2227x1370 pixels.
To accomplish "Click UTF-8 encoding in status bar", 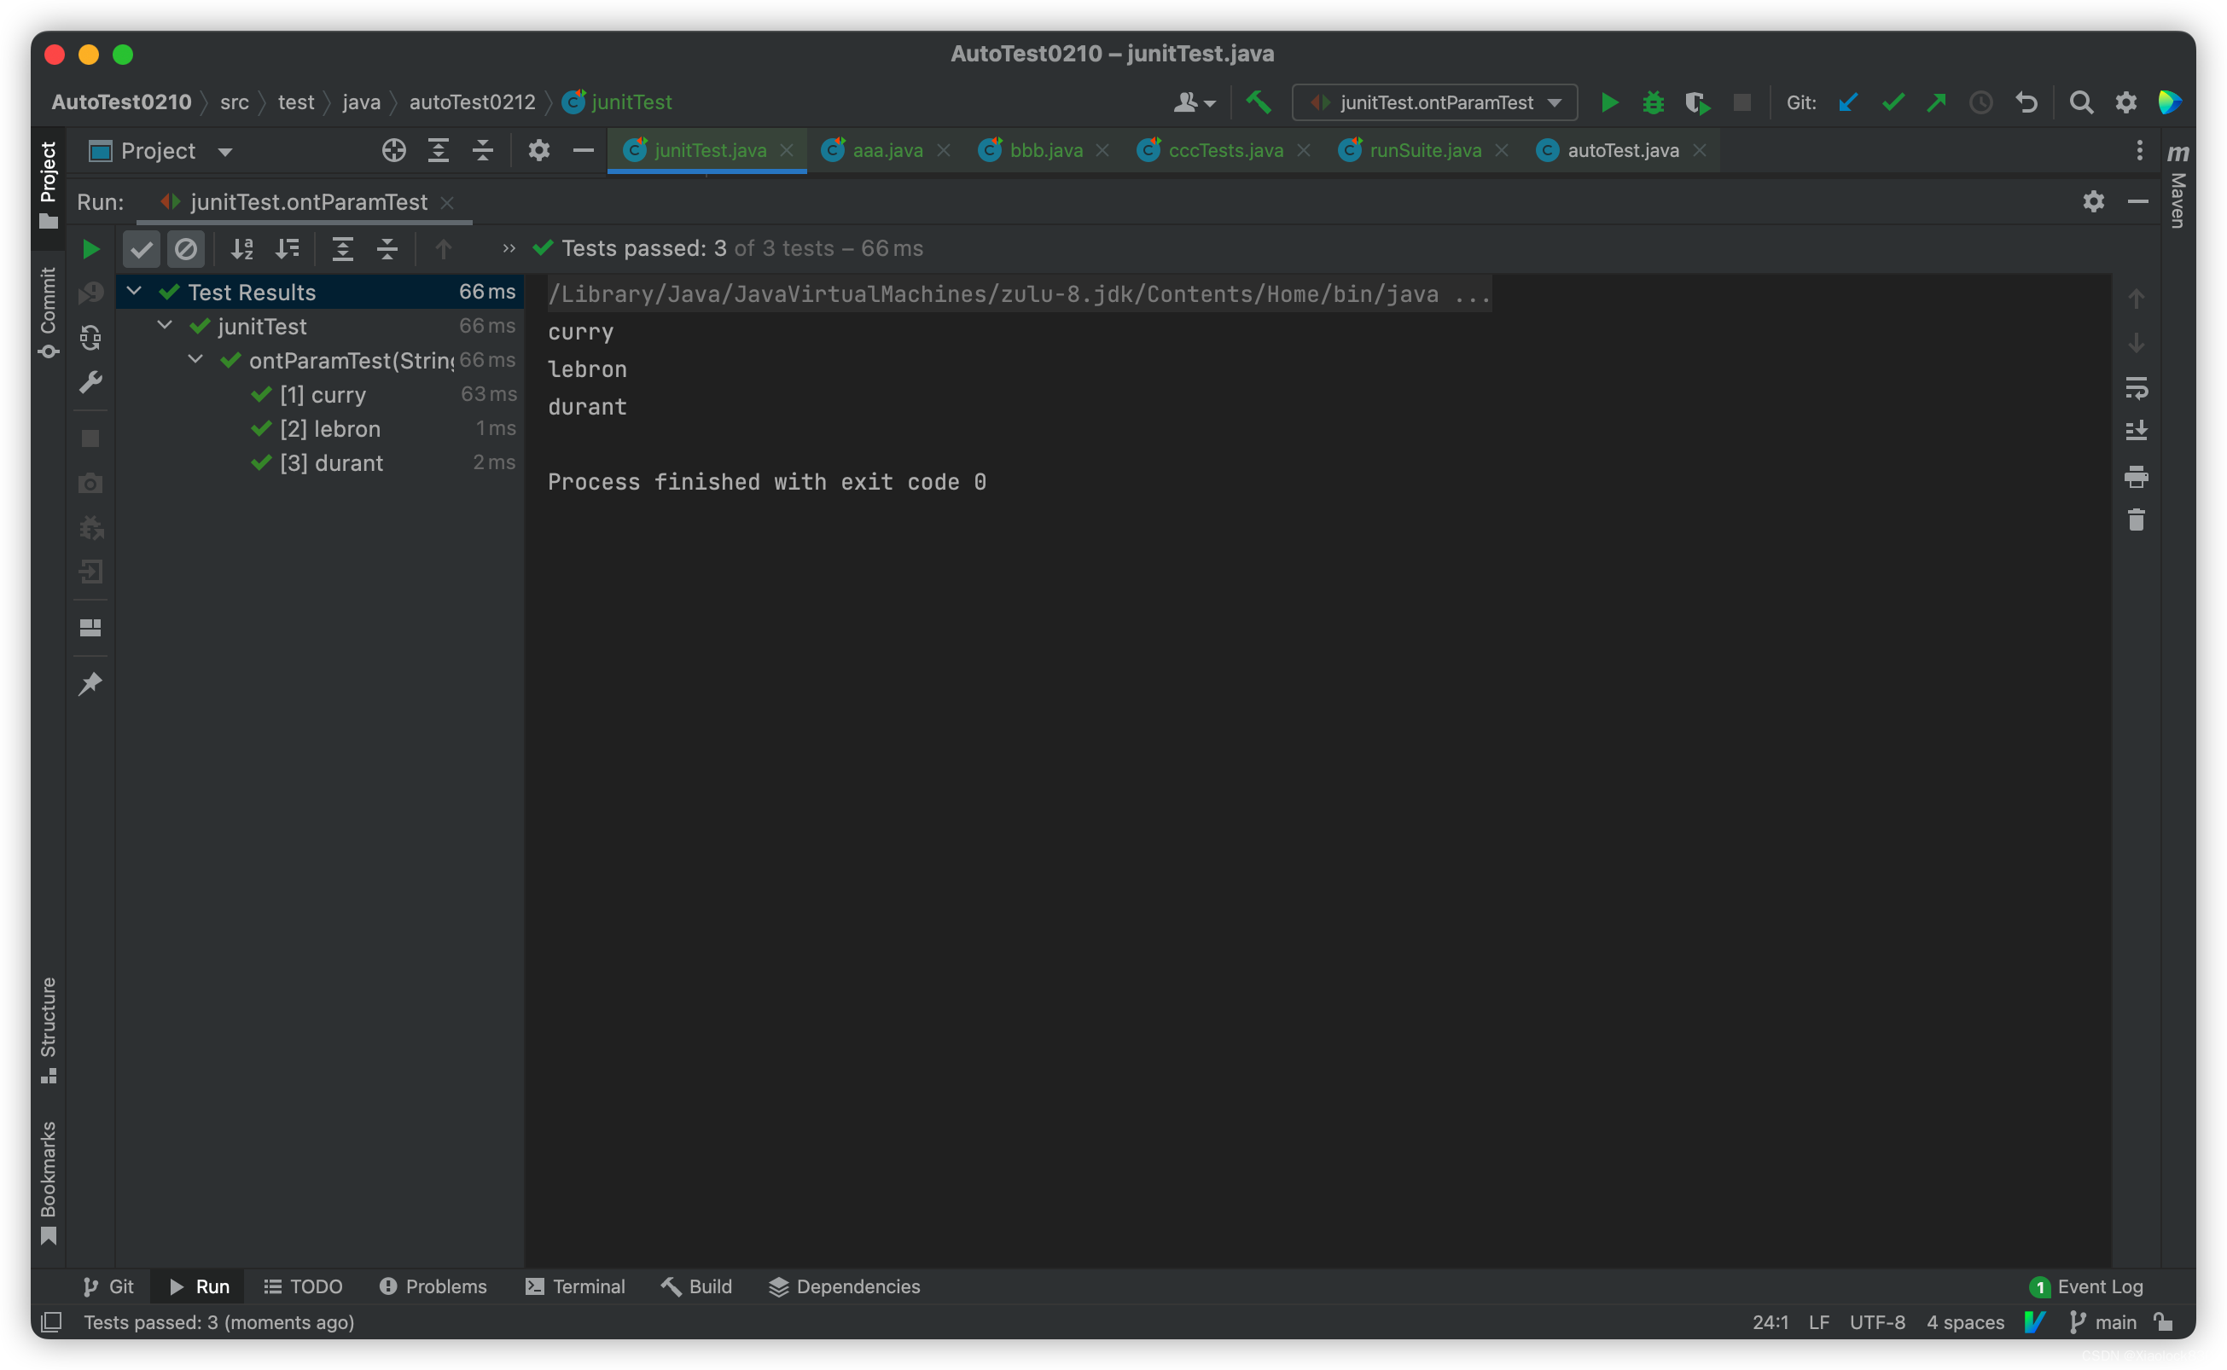I will tap(1876, 1322).
